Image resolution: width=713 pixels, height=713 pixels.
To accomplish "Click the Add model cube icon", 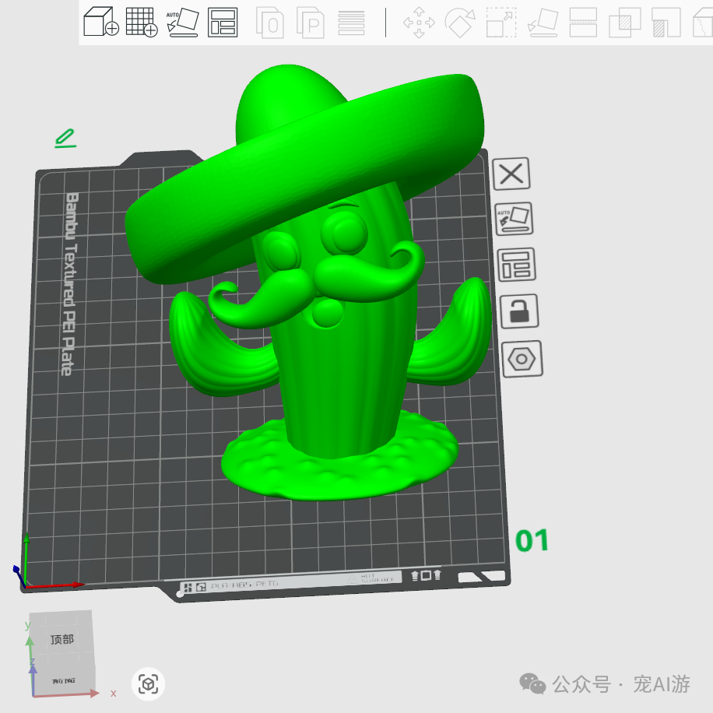I will (x=100, y=22).
